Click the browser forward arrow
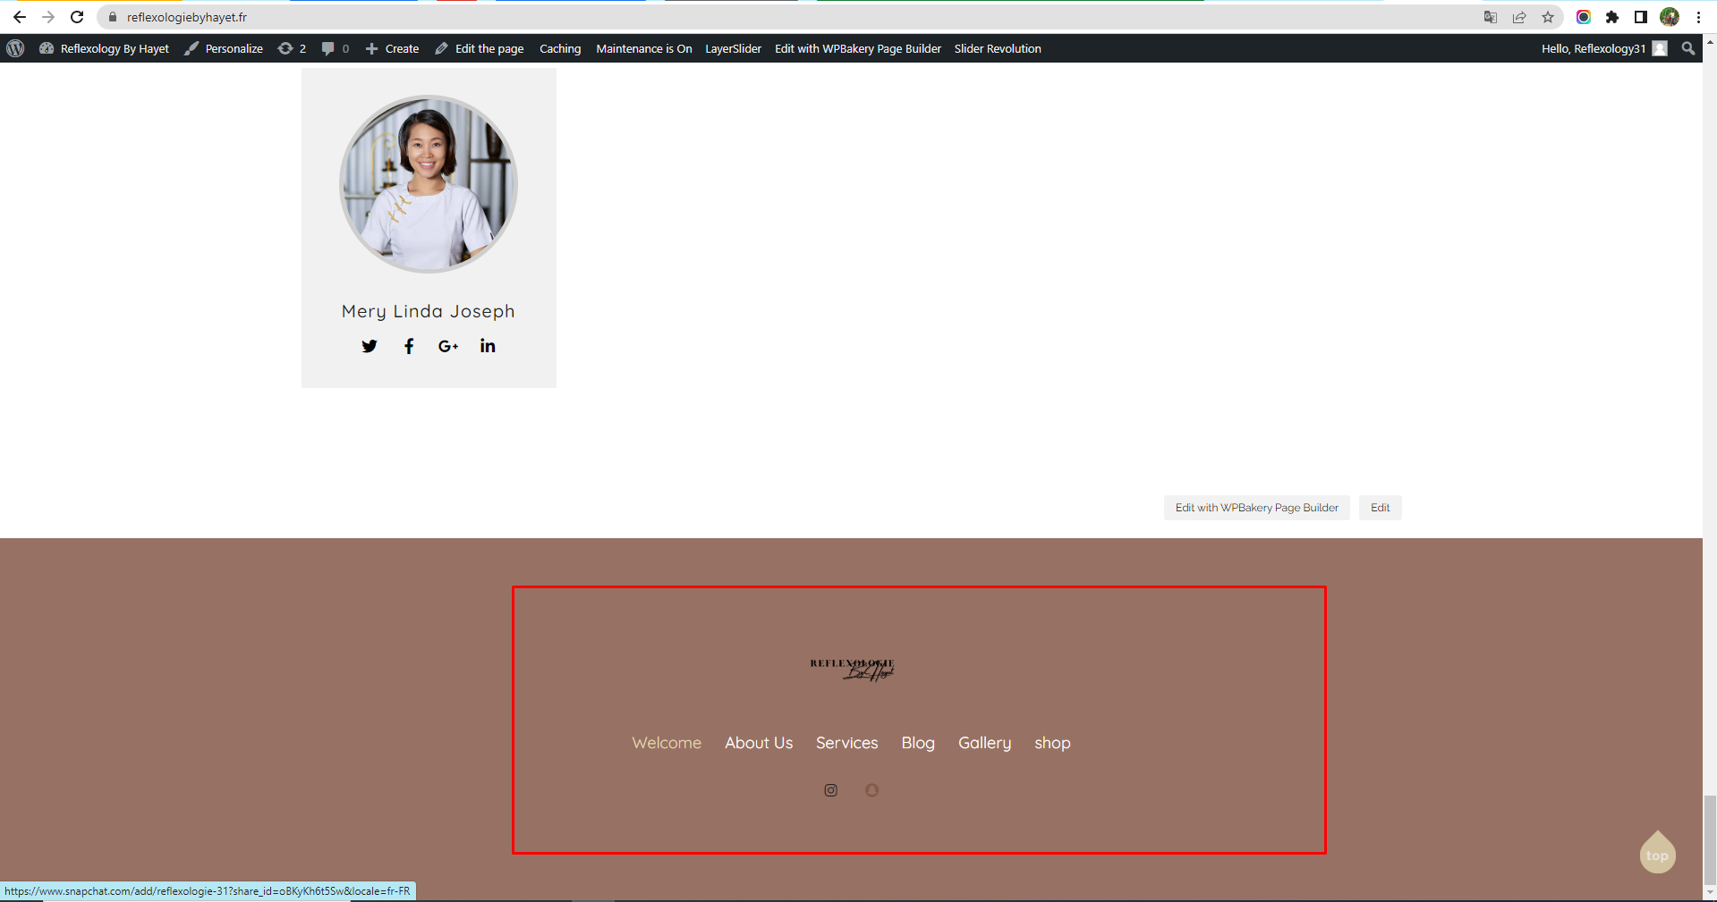 (48, 17)
